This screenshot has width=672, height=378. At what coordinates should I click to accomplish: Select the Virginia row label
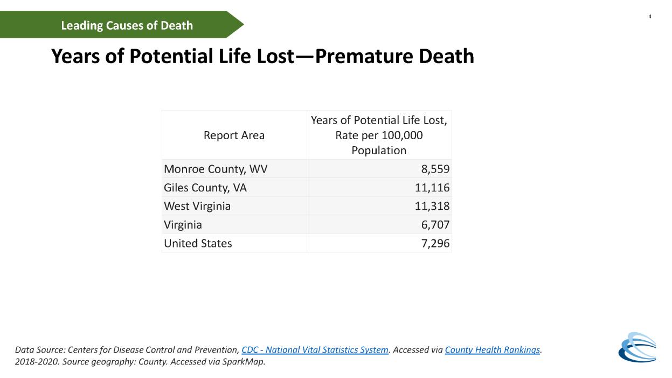[183, 224]
